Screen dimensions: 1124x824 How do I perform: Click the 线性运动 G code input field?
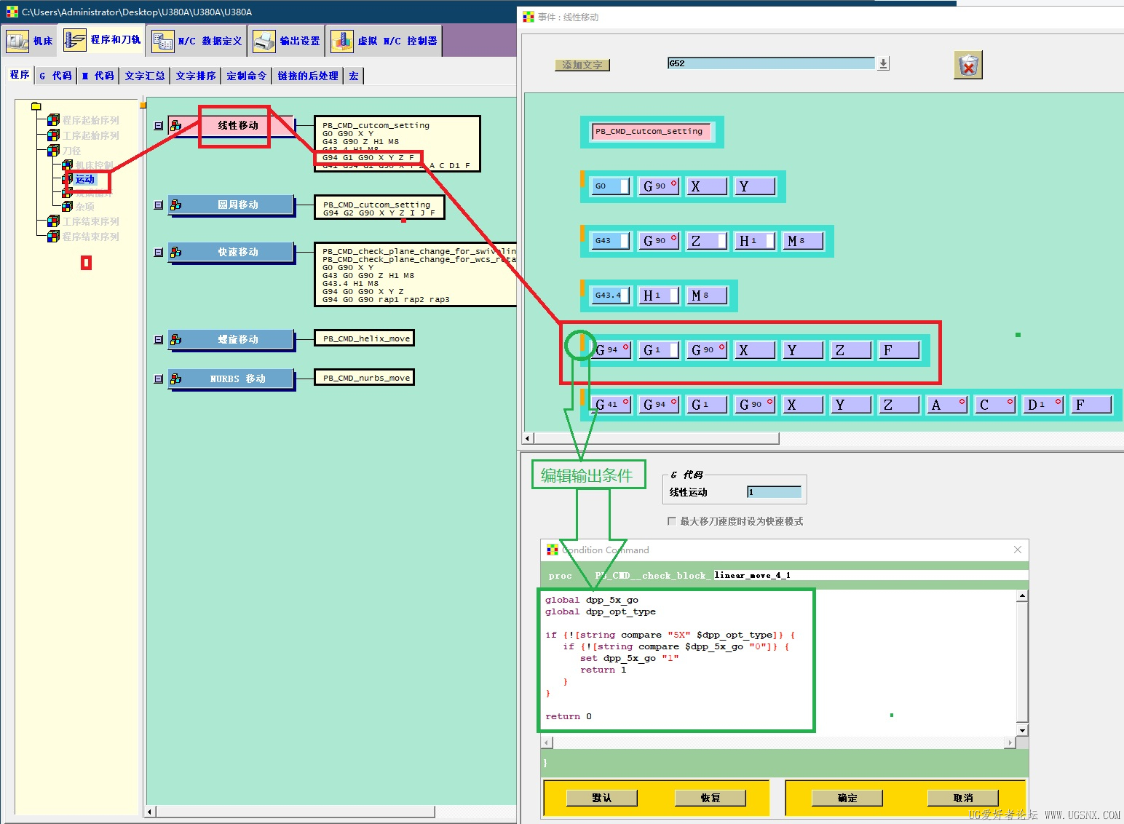(x=774, y=492)
